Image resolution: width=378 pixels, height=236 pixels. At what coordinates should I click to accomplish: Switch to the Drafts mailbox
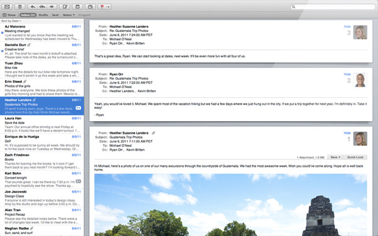(43, 15)
